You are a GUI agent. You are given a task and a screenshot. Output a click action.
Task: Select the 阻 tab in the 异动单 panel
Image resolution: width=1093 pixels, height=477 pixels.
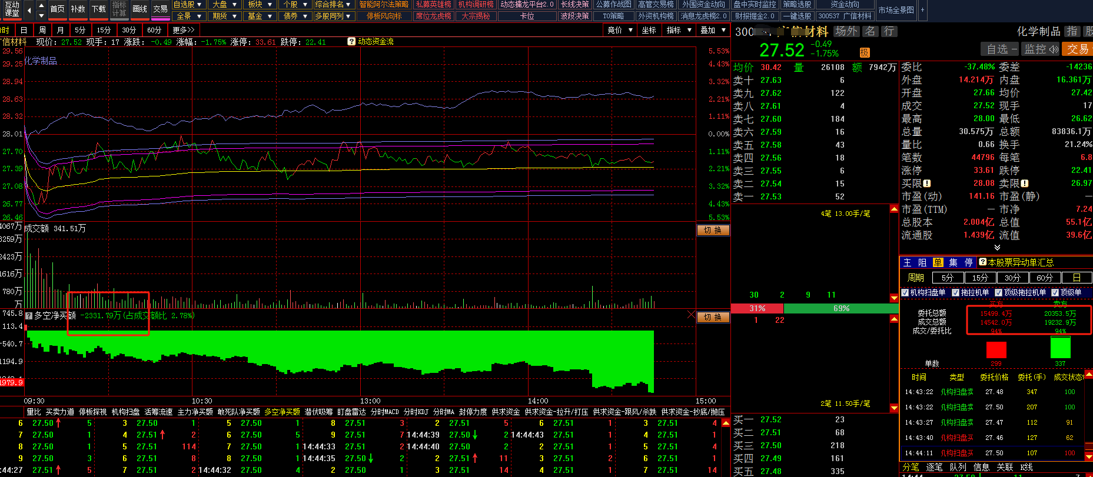pyautogui.click(x=922, y=262)
